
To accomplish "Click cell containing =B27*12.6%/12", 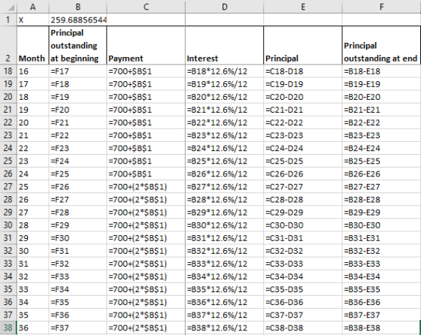I will 225,186.
